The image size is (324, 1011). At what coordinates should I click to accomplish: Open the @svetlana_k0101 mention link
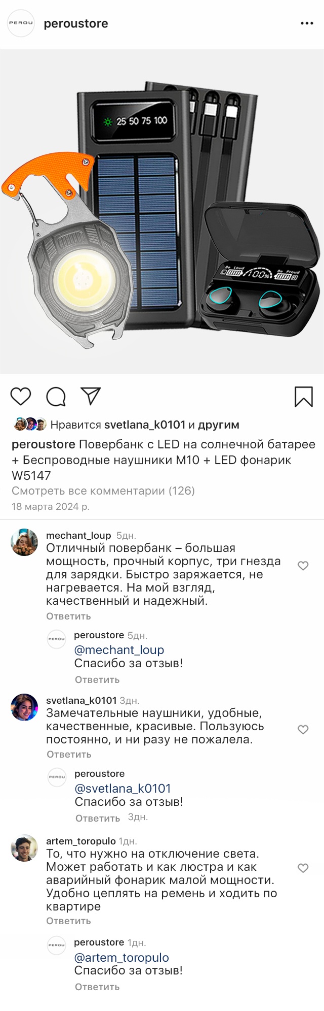click(x=123, y=789)
